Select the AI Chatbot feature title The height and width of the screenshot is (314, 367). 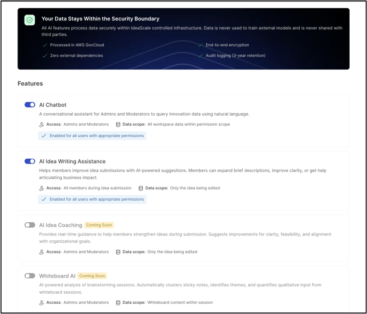point(53,105)
